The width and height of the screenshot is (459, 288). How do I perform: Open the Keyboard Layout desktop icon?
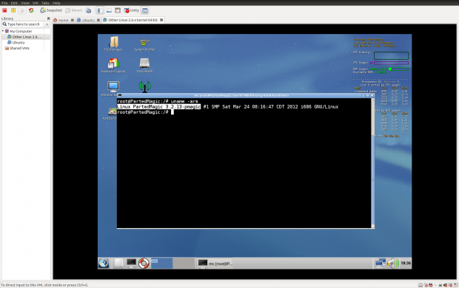pos(113,66)
